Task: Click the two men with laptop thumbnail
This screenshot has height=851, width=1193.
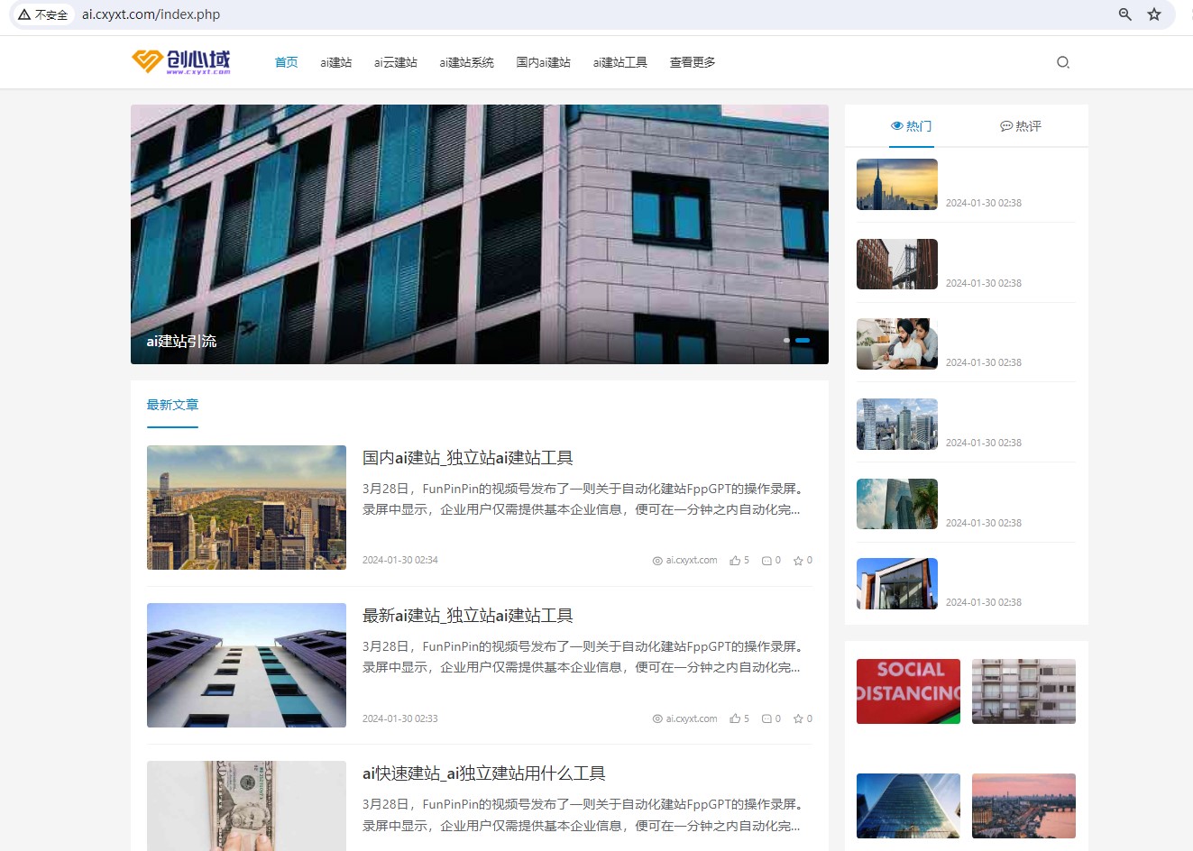Action: tap(897, 343)
